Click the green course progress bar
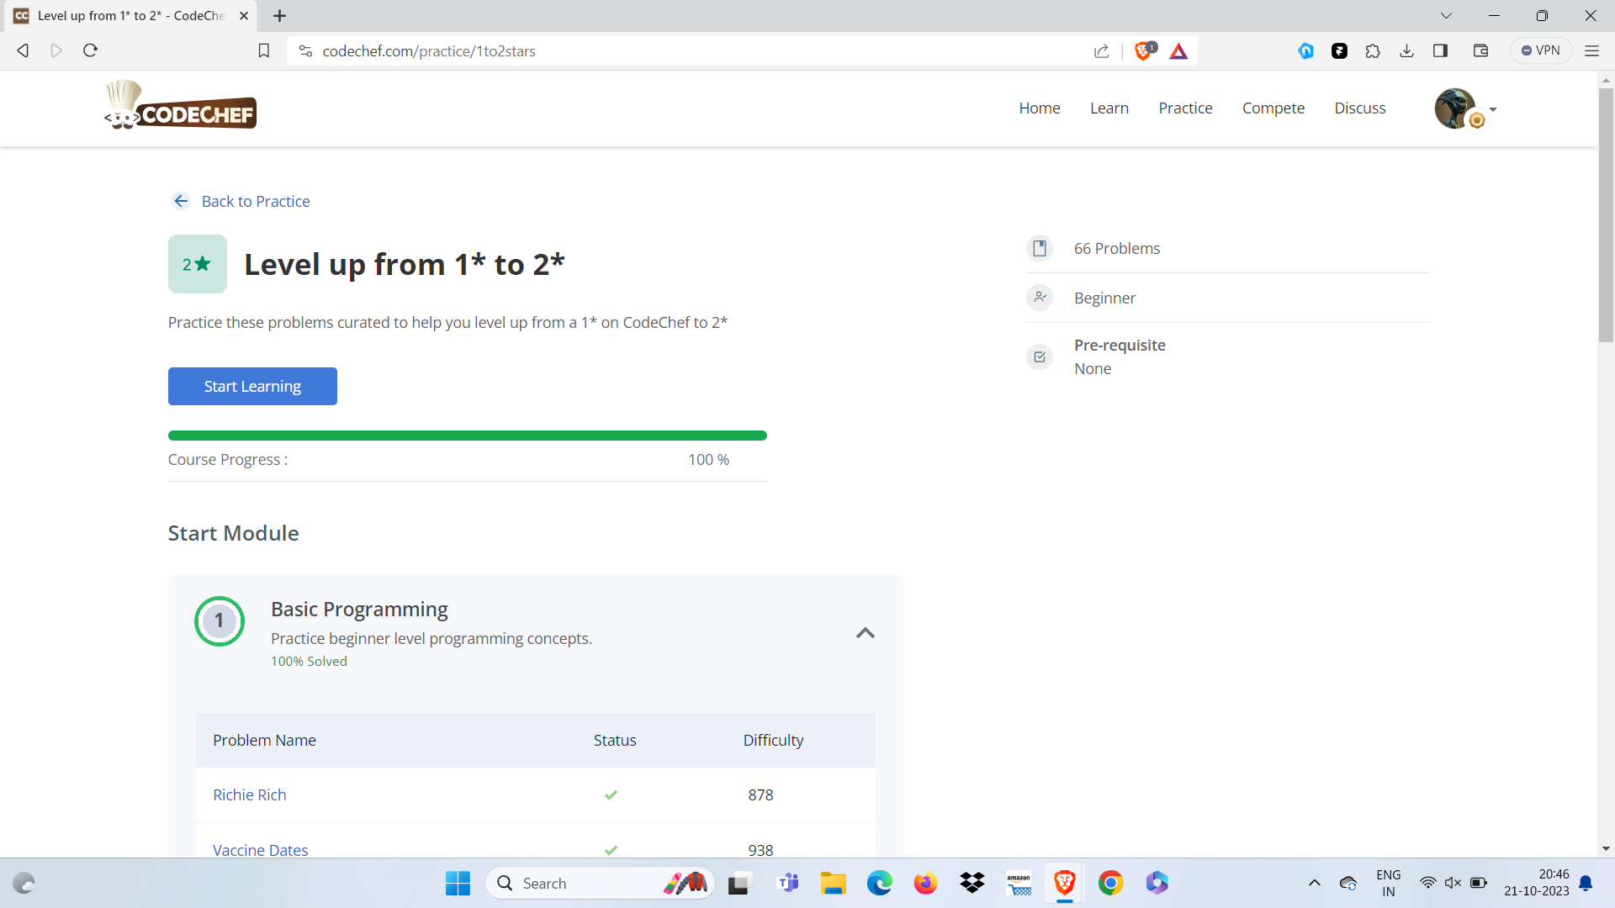Viewport: 1615px width, 908px height. (x=467, y=436)
